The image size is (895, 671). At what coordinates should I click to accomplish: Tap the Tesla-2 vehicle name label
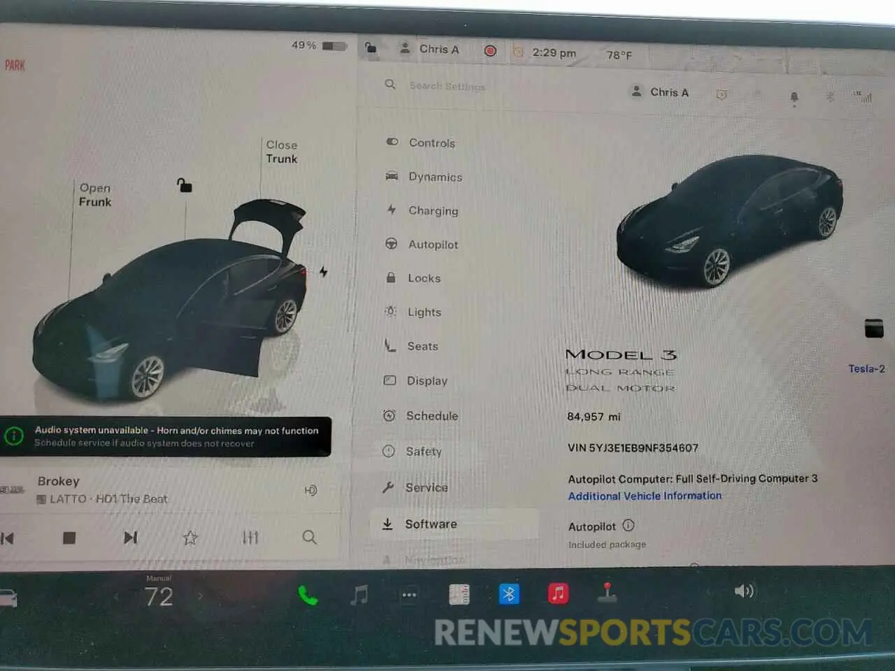click(x=866, y=368)
